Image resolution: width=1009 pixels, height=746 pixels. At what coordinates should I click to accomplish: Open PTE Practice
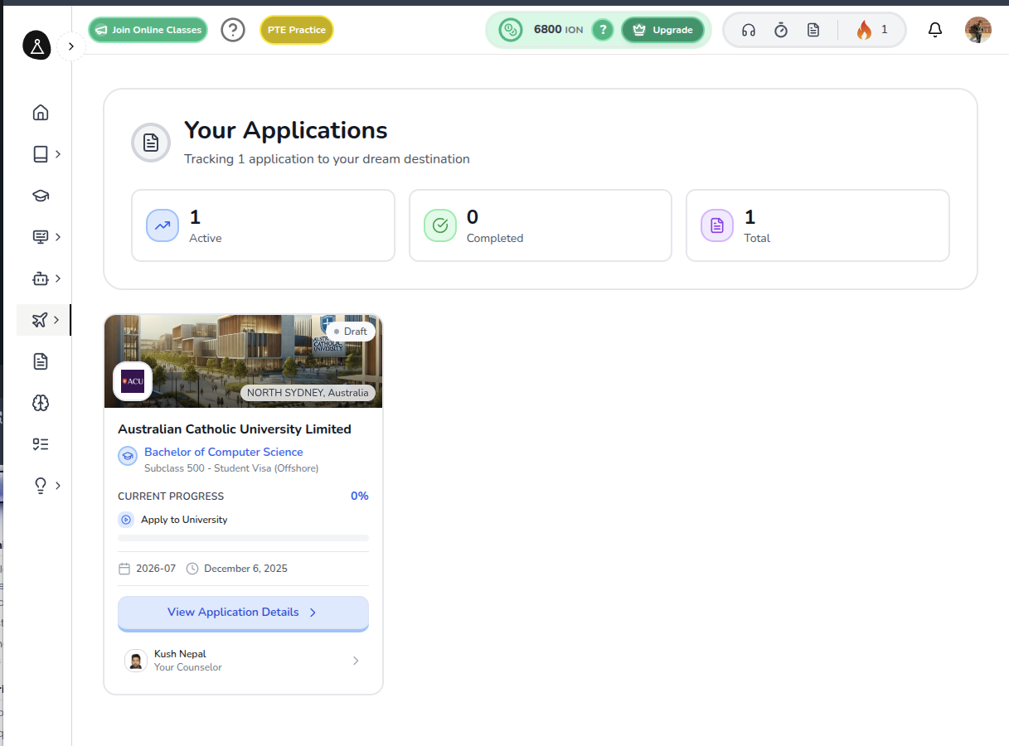tap(297, 30)
